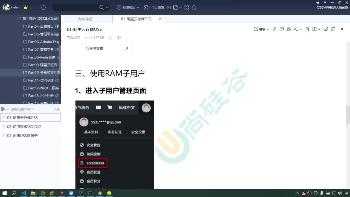The image size is (350, 197).
Task: Click the fullscreen expand icon
Action: [x=176, y=7]
